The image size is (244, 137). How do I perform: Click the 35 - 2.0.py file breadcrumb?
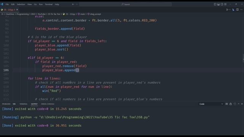click(x=69, y=14)
